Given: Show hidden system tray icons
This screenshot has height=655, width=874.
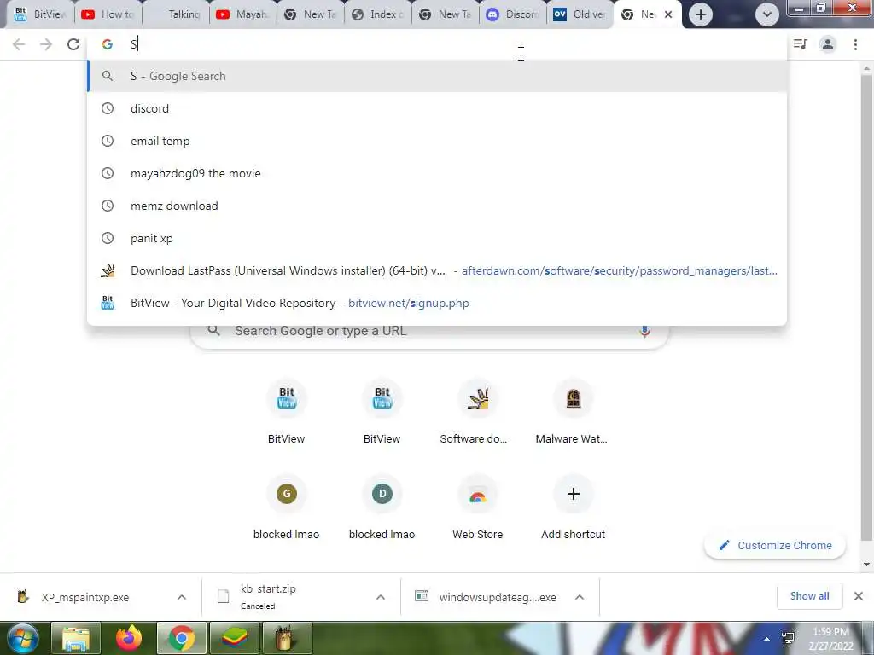Looking at the screenshot, I should click(x=767, y=639).
